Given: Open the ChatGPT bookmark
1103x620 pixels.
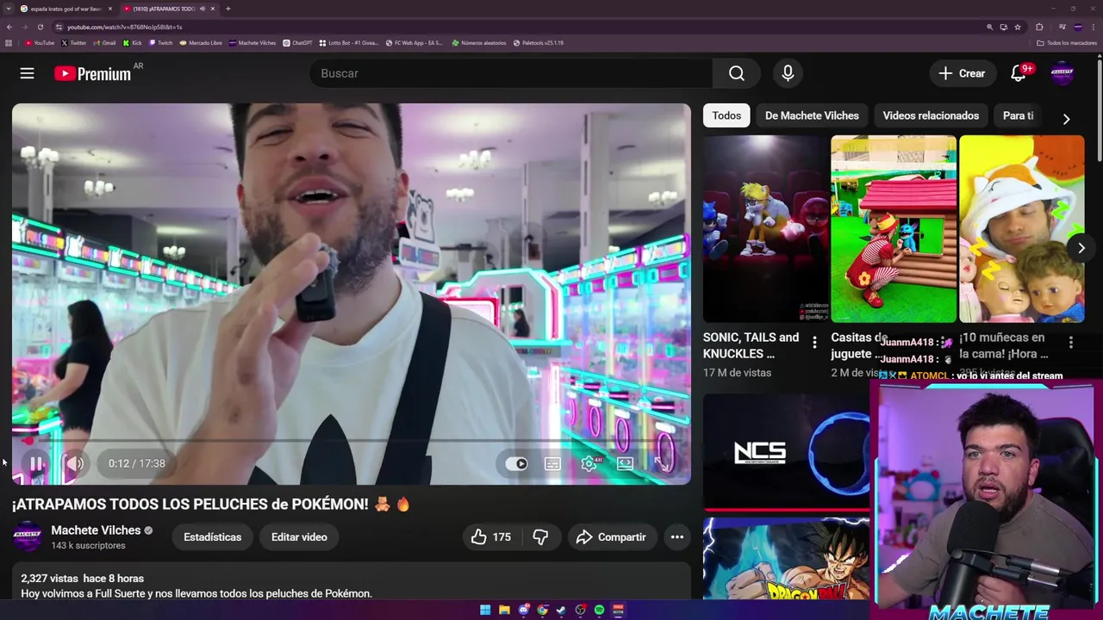Looking at the screenshot, I should click(298, 42).
